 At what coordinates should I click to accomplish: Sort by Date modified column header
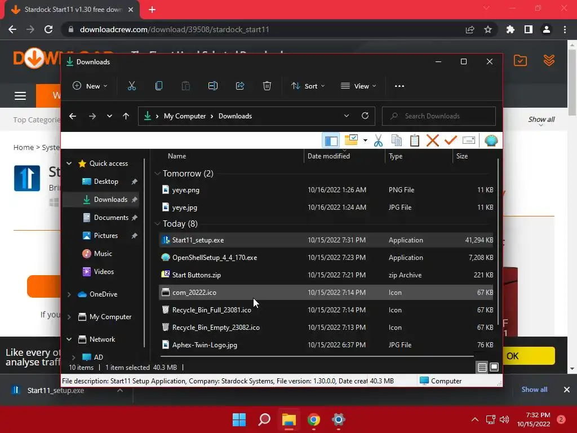pos(329,156)
